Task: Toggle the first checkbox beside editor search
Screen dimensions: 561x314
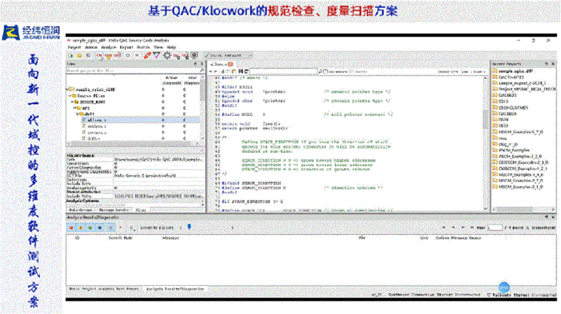Action: (325, 72)
